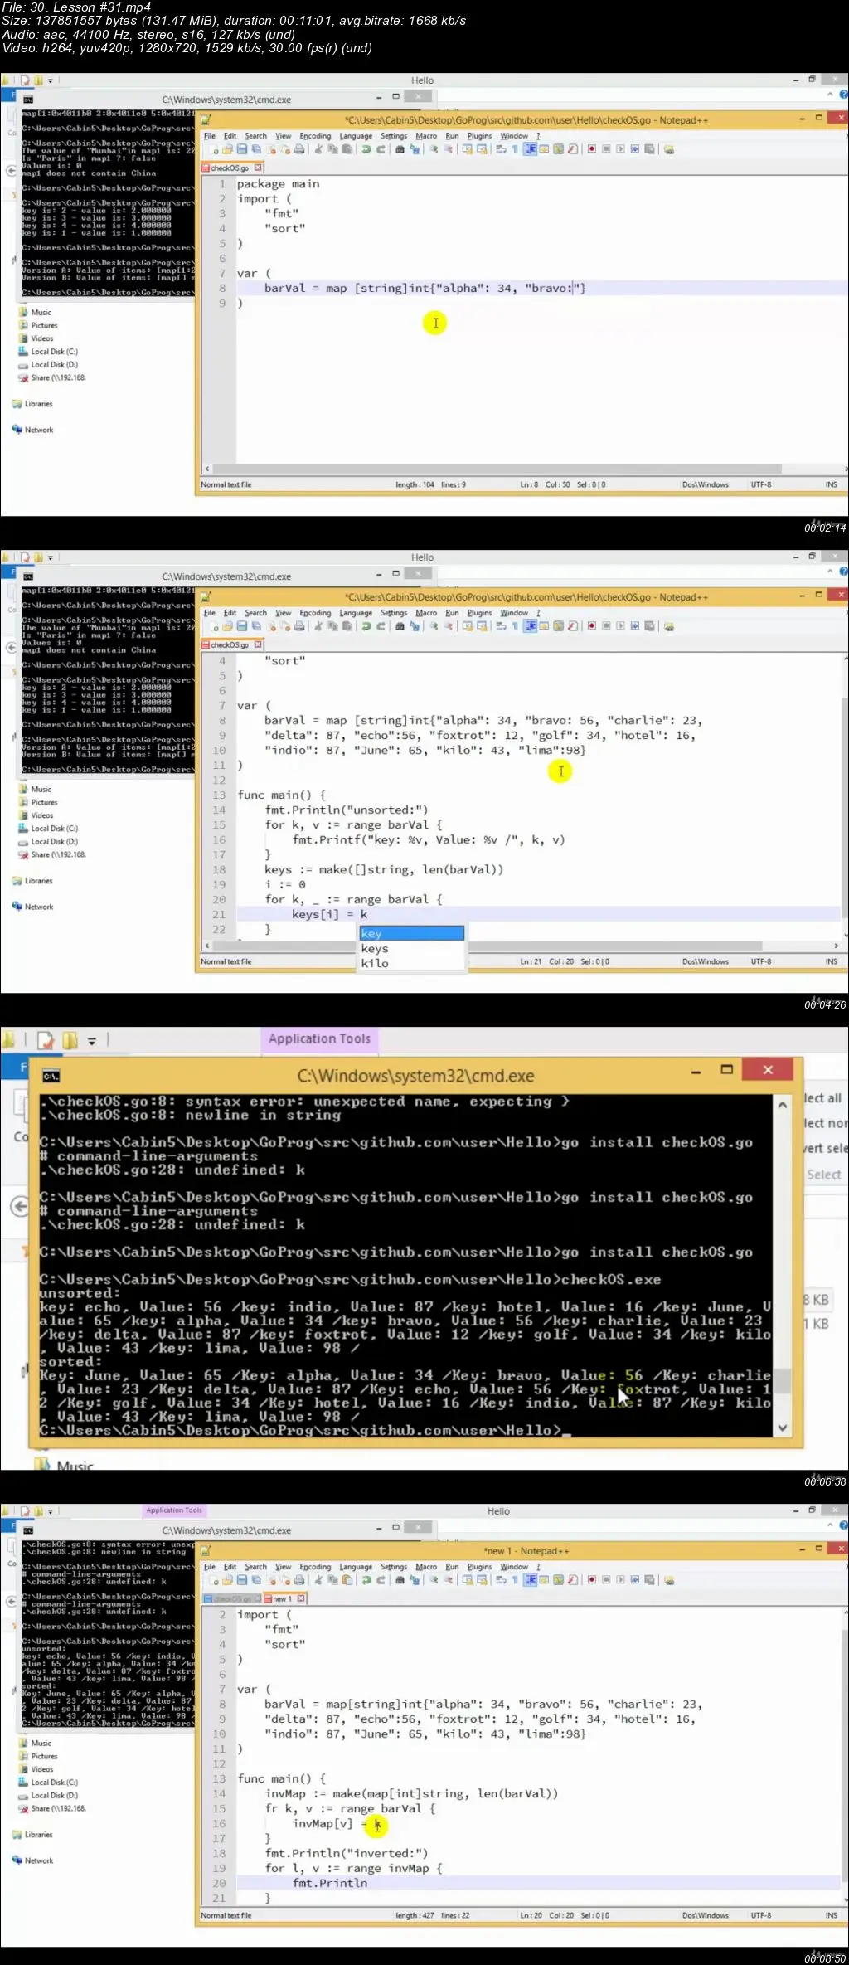Click New file icon in first frame Notepad++ toolbar

[214, 149]
